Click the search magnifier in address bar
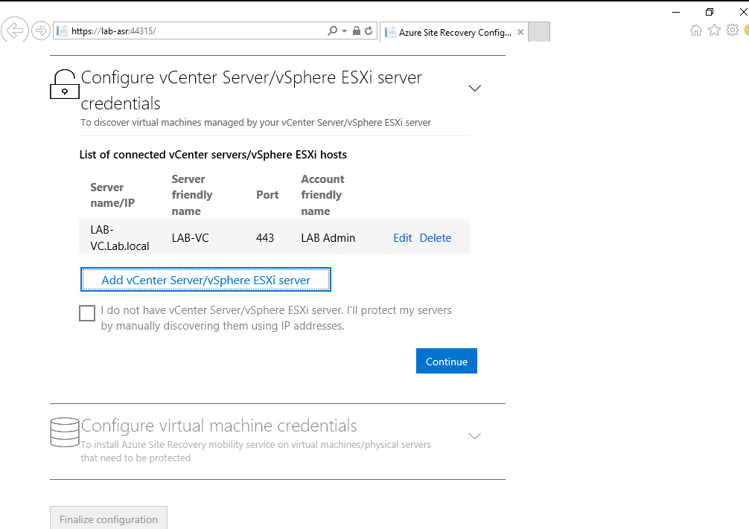This screenshot has width=749, height=529. (332, 31)
